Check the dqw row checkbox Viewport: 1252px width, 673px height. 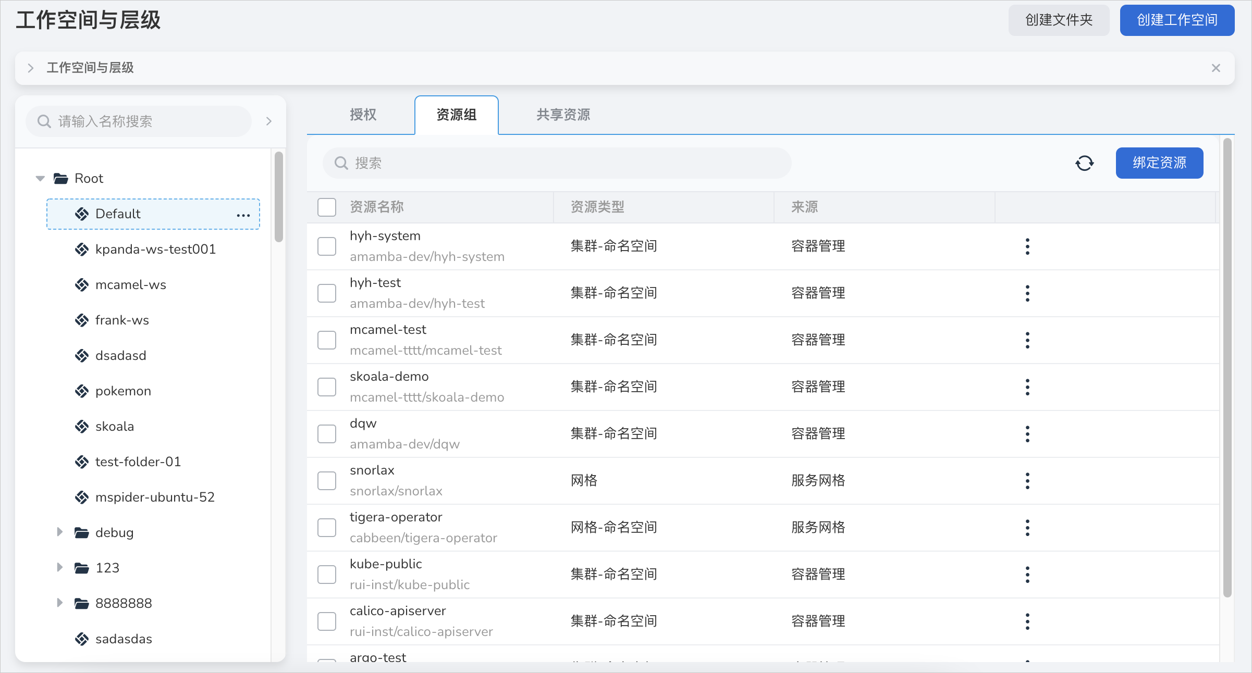327,434
